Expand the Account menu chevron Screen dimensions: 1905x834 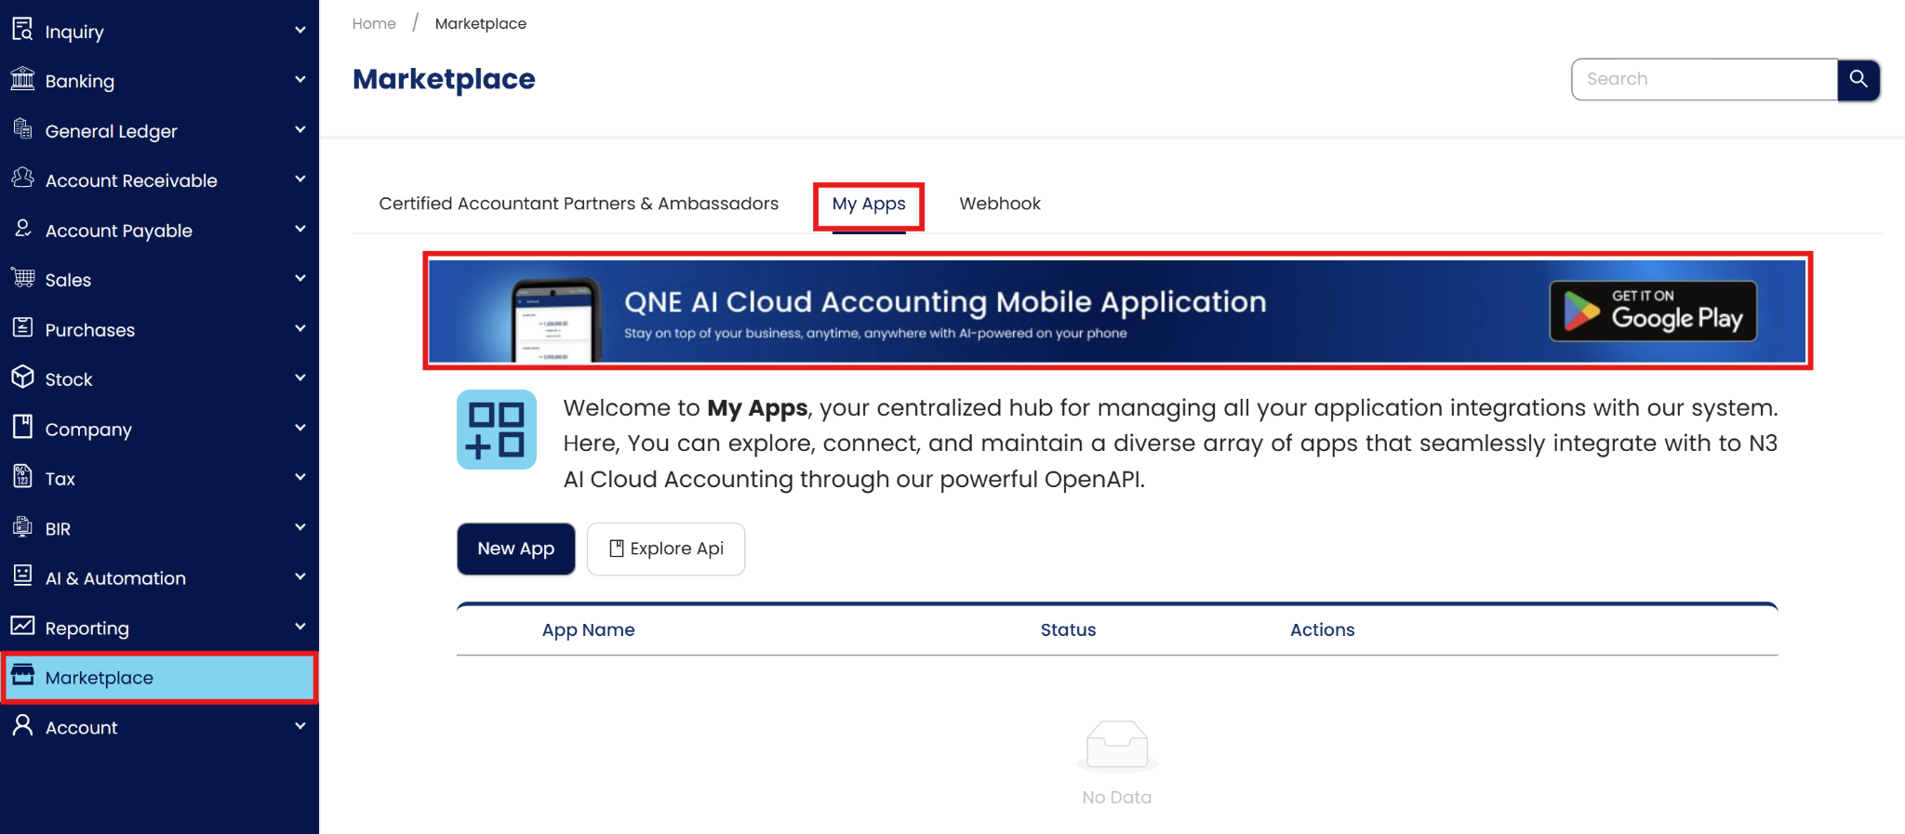(300, 727)
